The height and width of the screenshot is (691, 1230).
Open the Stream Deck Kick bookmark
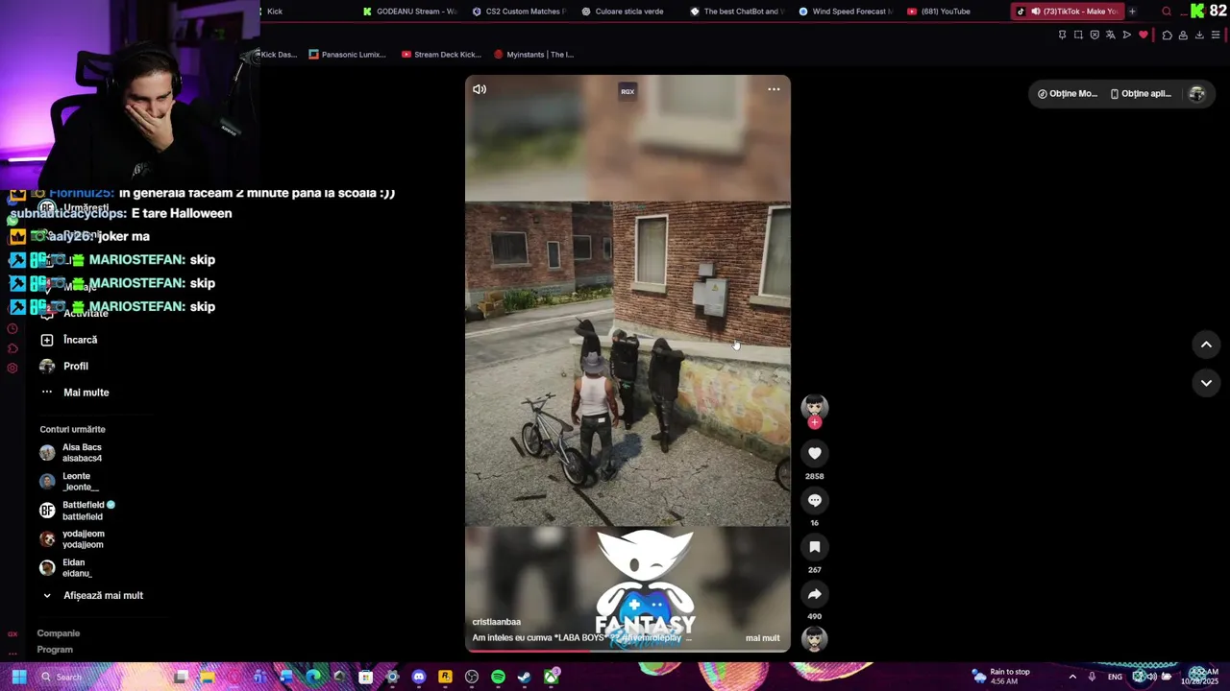pos(441,55)
